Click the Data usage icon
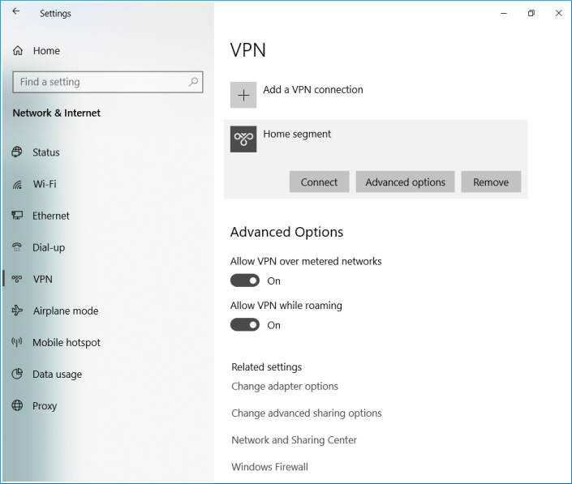The width and height of the screenshot is (572, 484). click(17, 375)
